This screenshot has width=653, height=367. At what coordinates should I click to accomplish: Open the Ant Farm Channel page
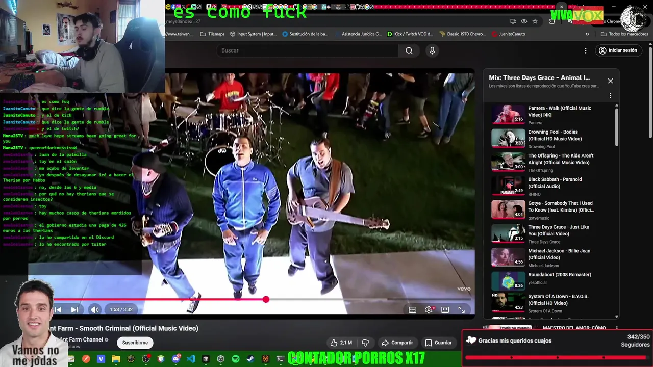(x=82, y=339)
